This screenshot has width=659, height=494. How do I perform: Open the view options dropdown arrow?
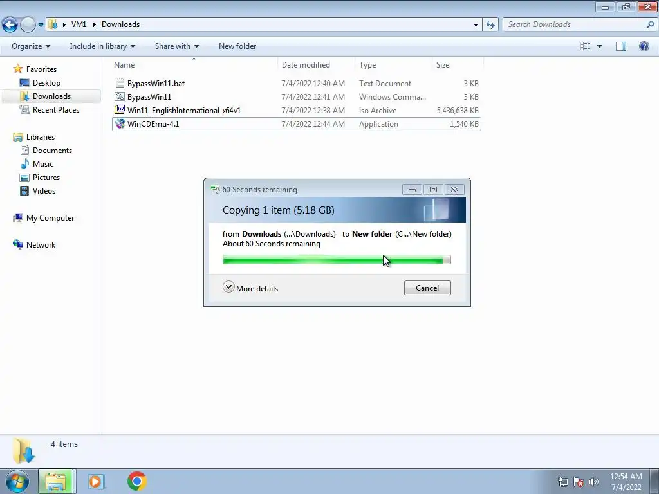[599, 46]
